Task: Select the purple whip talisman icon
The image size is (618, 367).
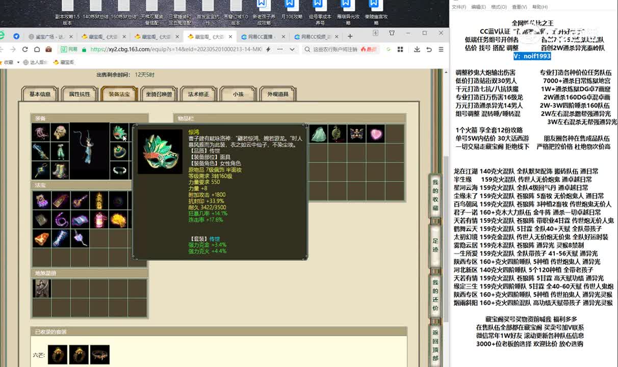Action: click(61, 219)
